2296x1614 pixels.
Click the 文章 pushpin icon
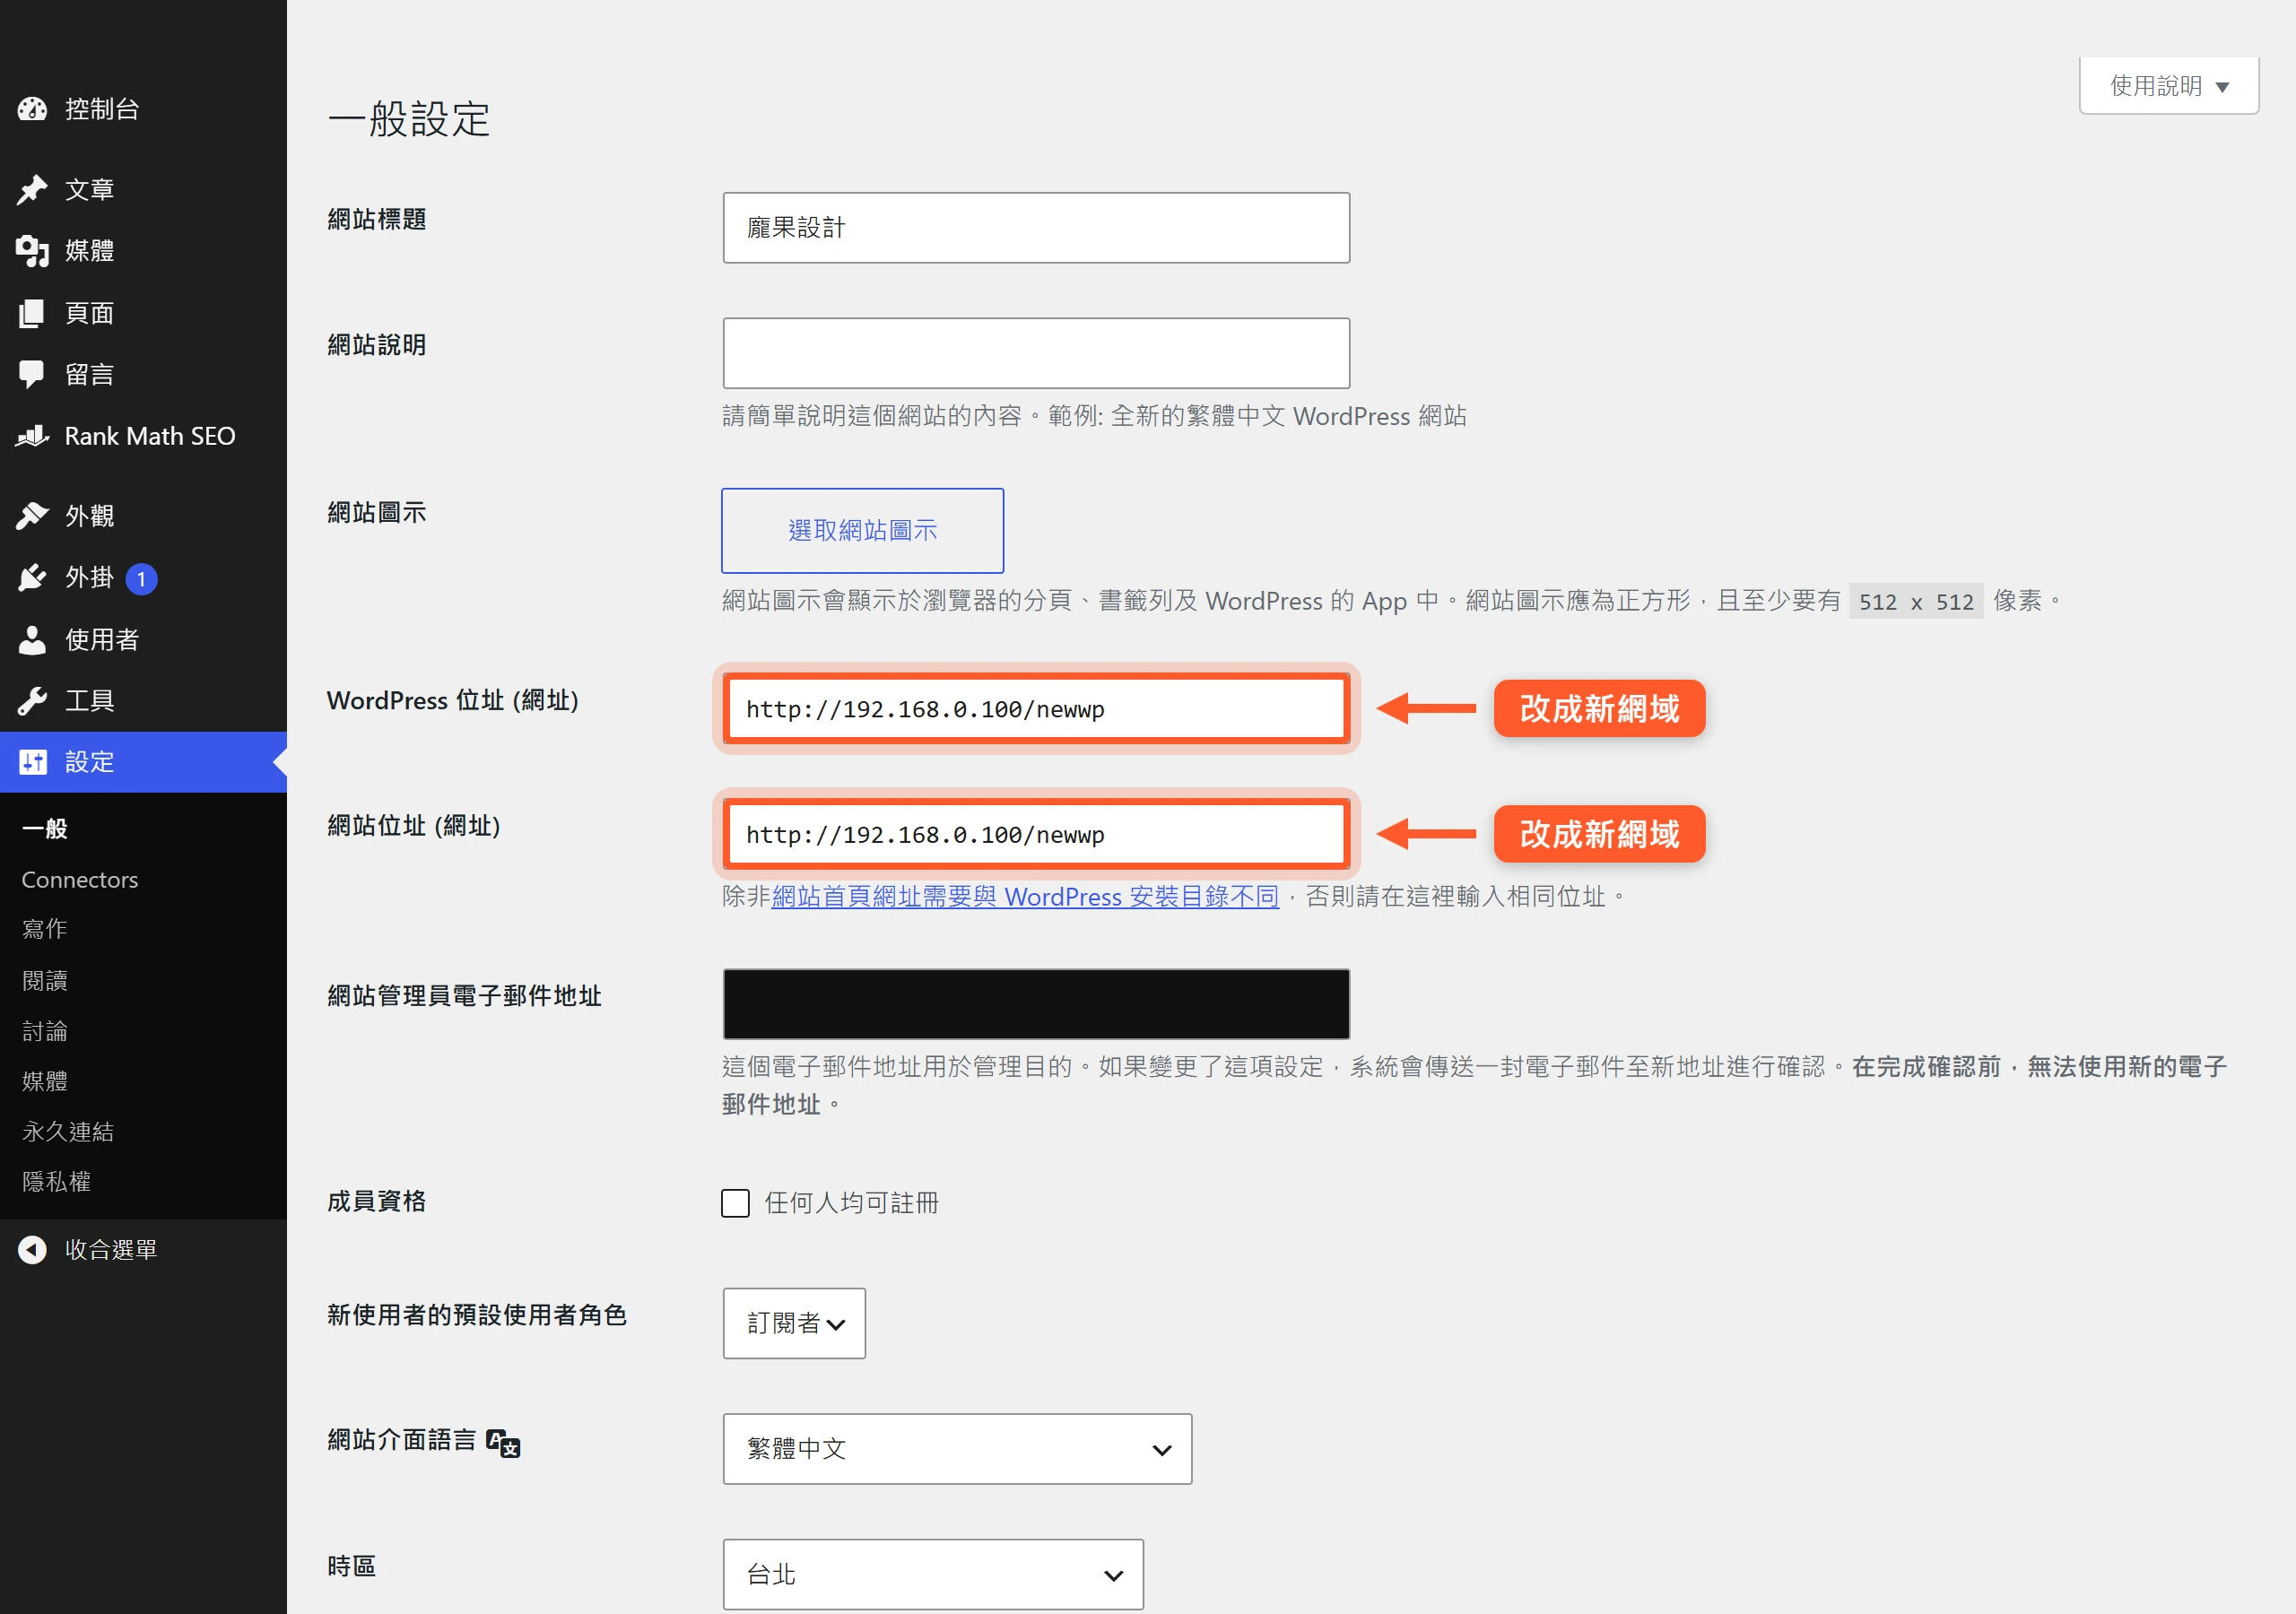32,189
